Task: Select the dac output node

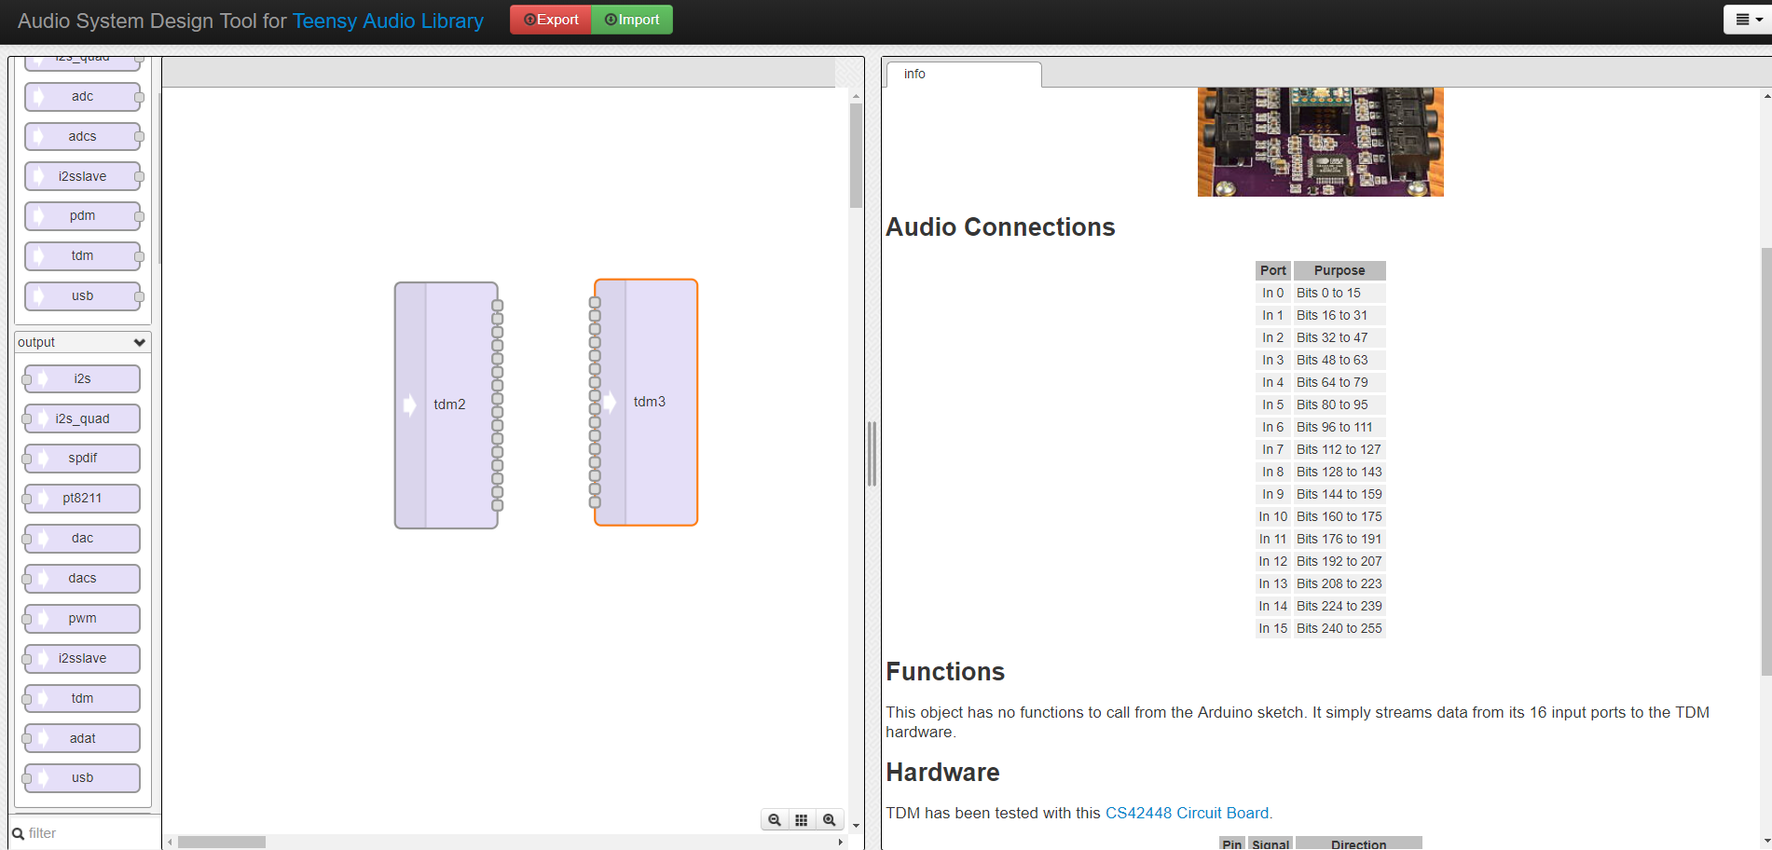Action: (x=83, y=539)
